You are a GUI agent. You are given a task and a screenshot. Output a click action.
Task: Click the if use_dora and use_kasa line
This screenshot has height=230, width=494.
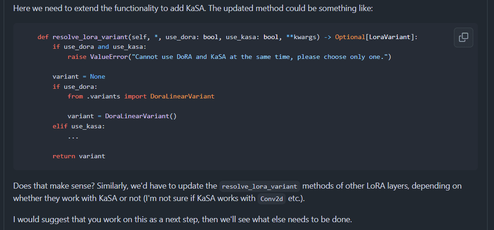(100, 47)
